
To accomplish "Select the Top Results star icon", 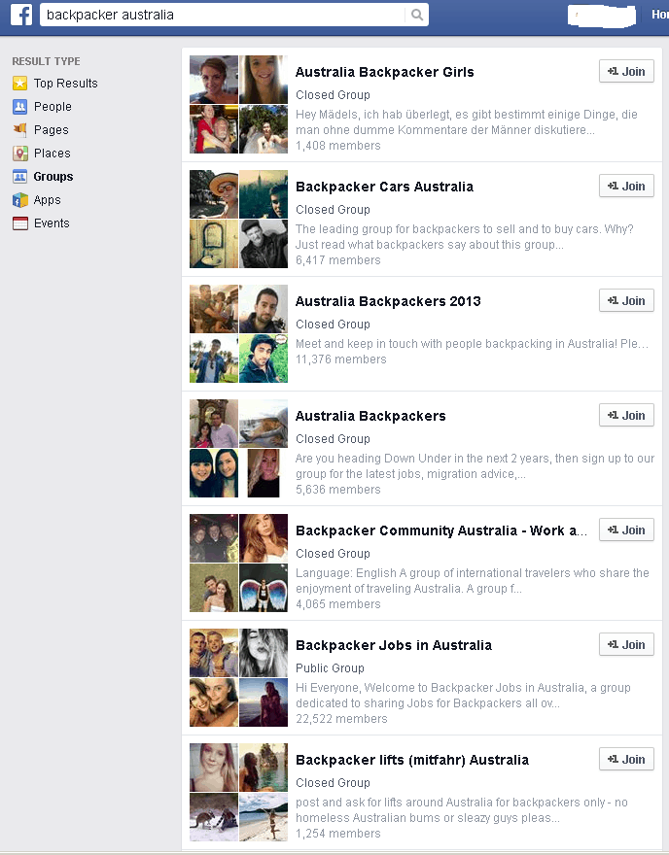I will tap(20, 84).
